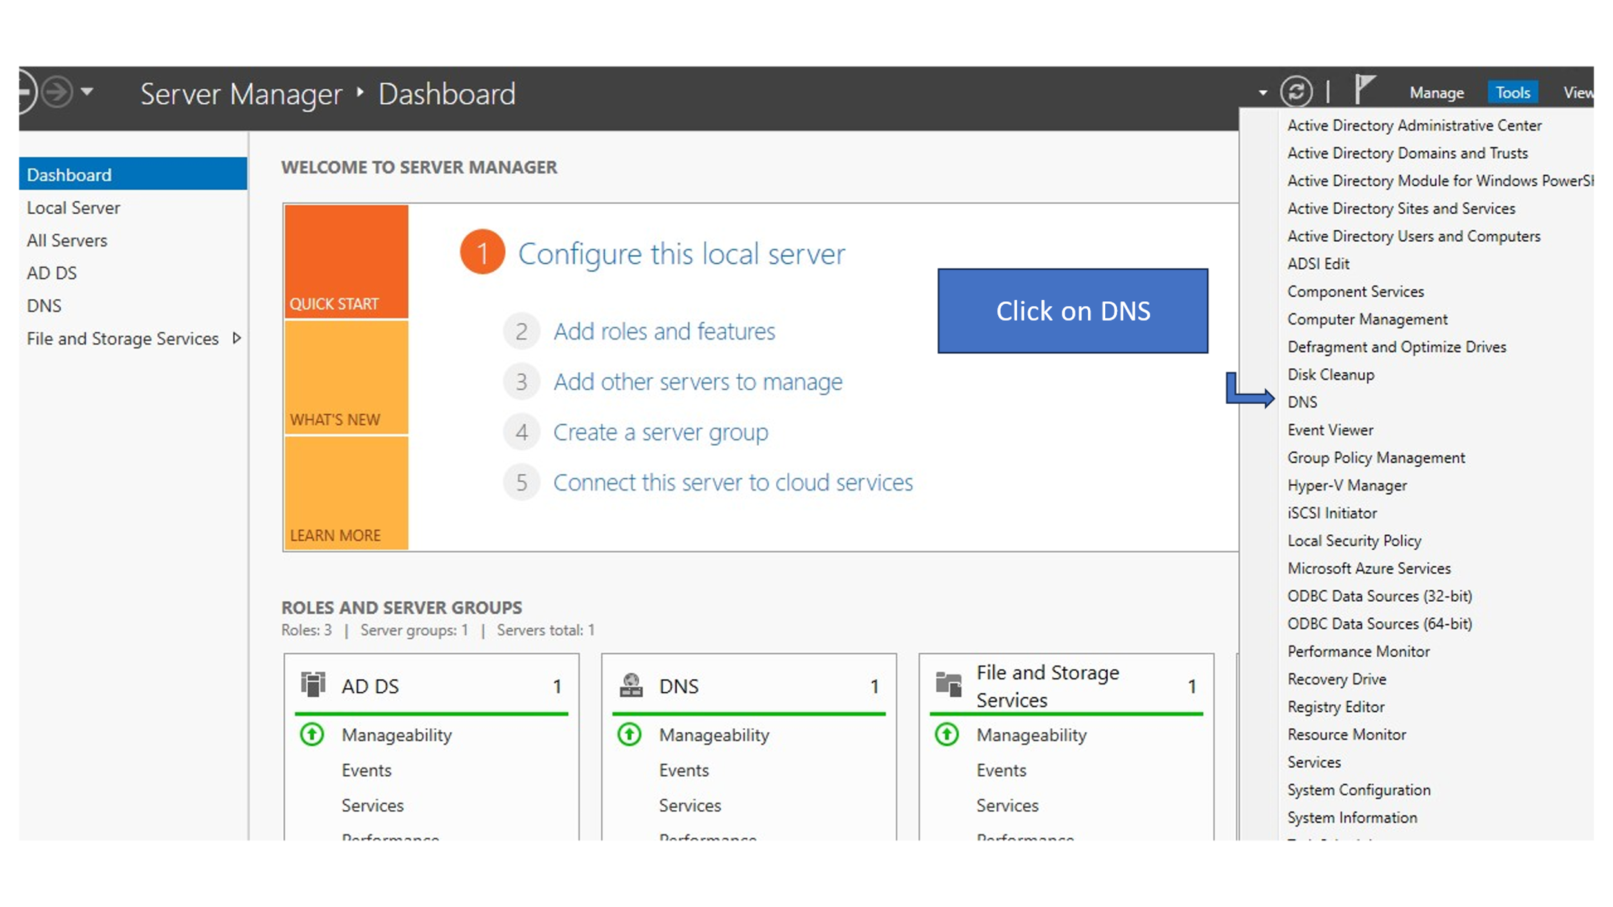
Task: Open Registry Editor from Tools menu
Action: (1336, 707)
